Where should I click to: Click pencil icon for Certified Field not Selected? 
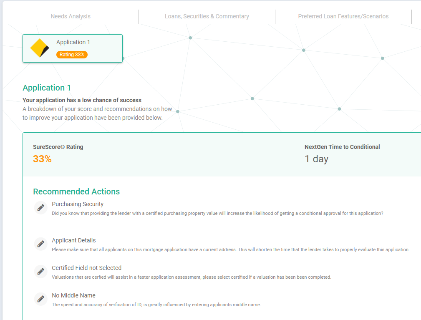click(x=41, y=272)
